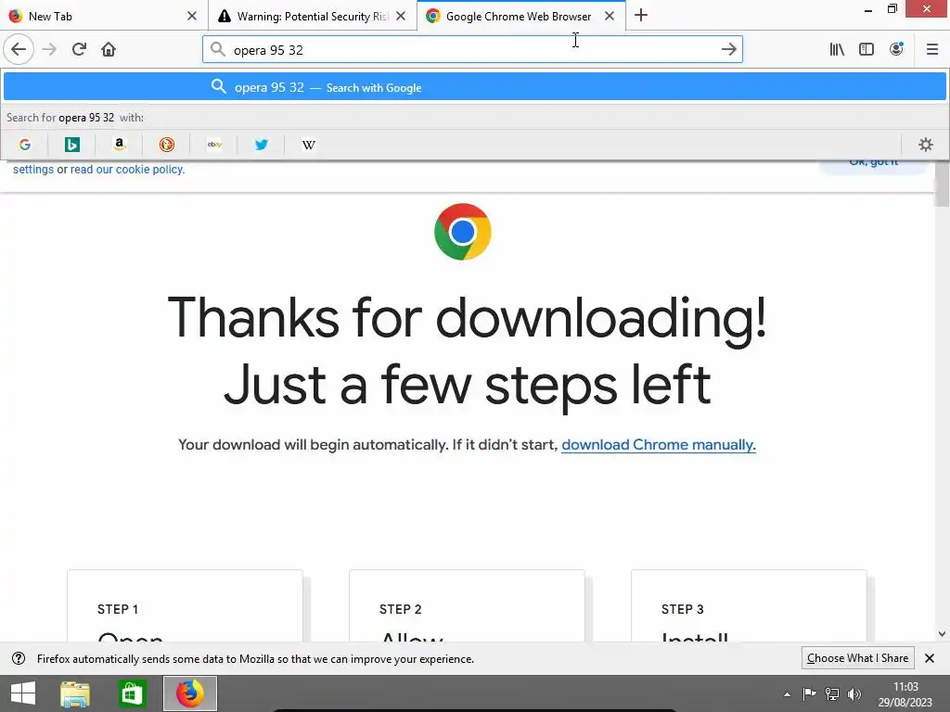
Task: Open the hamburger application menu
Action: pos(932,49)
